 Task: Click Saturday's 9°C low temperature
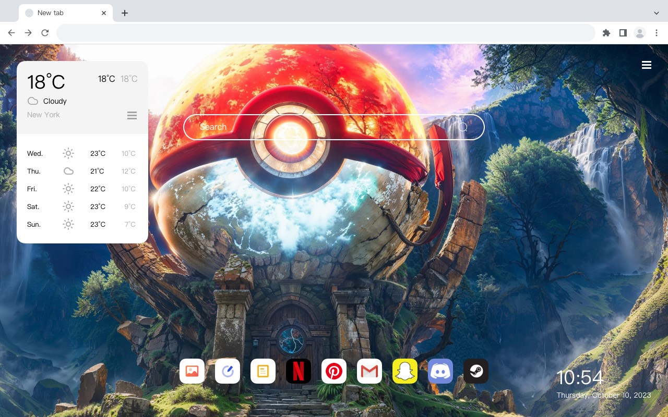tap(130, 206)
